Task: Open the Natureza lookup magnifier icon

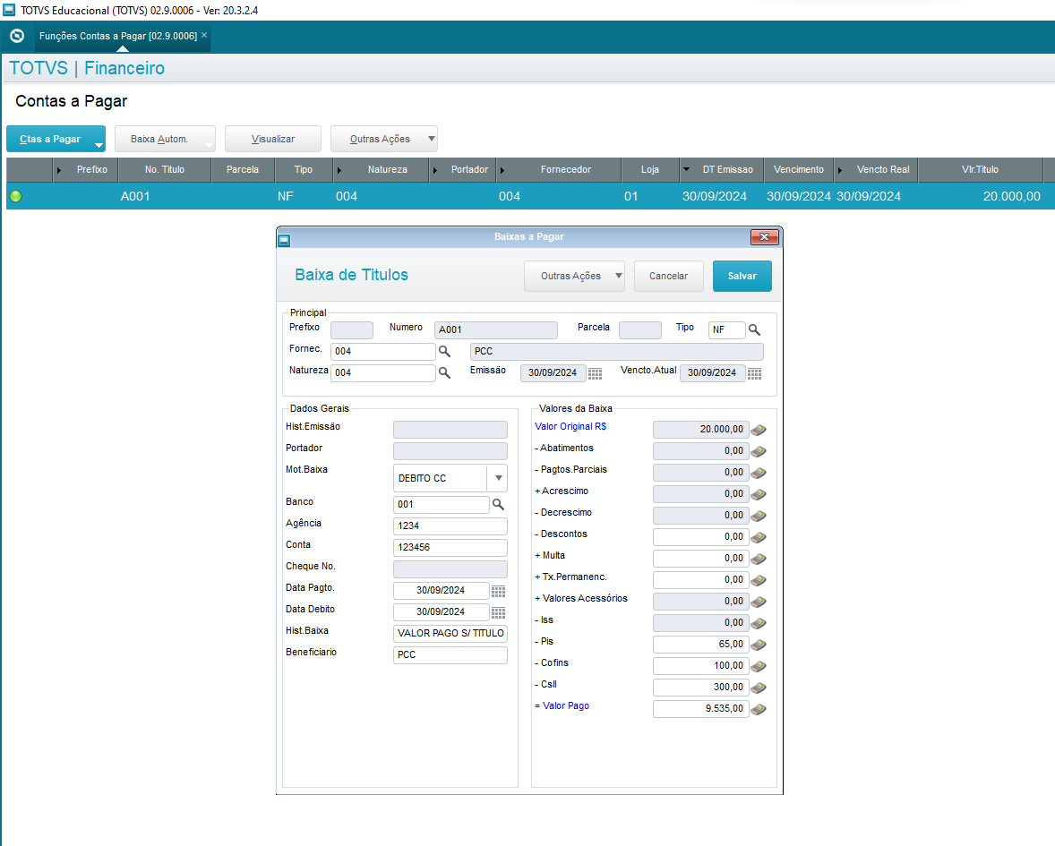Action: click(444, 372)
